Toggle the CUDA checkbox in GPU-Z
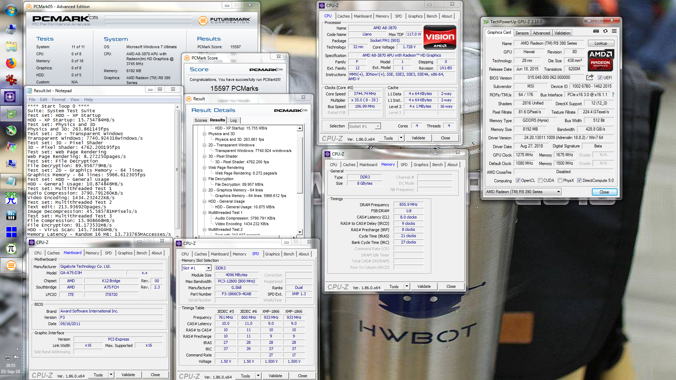The width and height of the screenshot is (676, 380). (540, 180)
